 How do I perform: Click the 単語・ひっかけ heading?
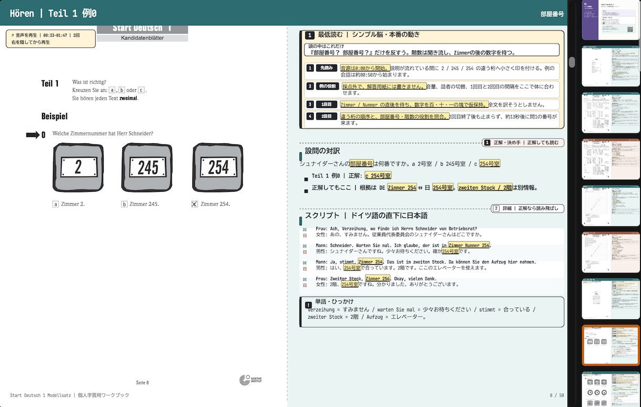pyautogui.click(x=335, y=301)
